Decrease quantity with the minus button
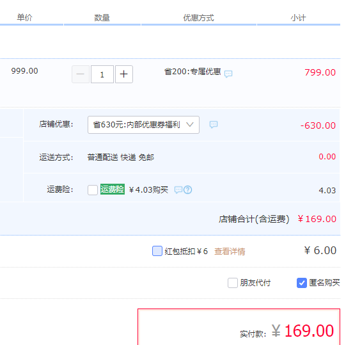This screenshot has height=345, width=346. (81, 74)
